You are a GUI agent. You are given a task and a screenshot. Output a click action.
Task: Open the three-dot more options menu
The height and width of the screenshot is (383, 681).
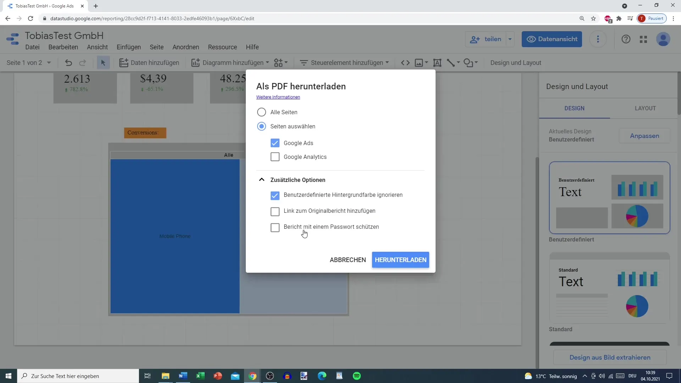tap(598, 39)
